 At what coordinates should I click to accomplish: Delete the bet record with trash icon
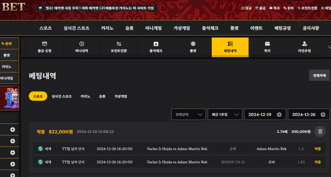(x=320, y=132)
